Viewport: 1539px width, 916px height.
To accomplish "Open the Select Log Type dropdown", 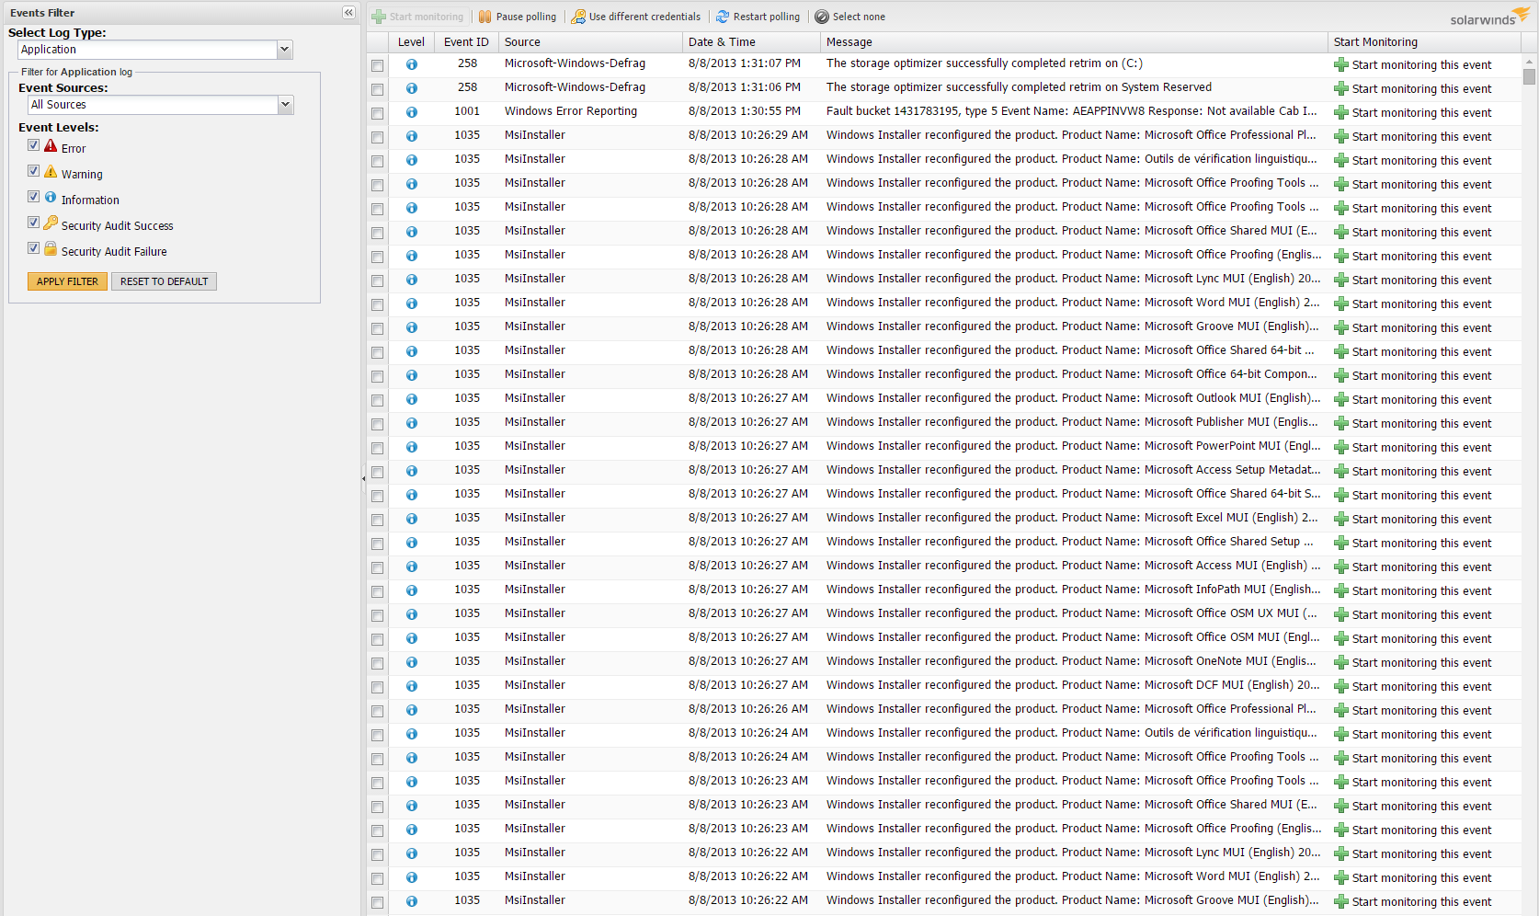I will [x=284, y=49].
